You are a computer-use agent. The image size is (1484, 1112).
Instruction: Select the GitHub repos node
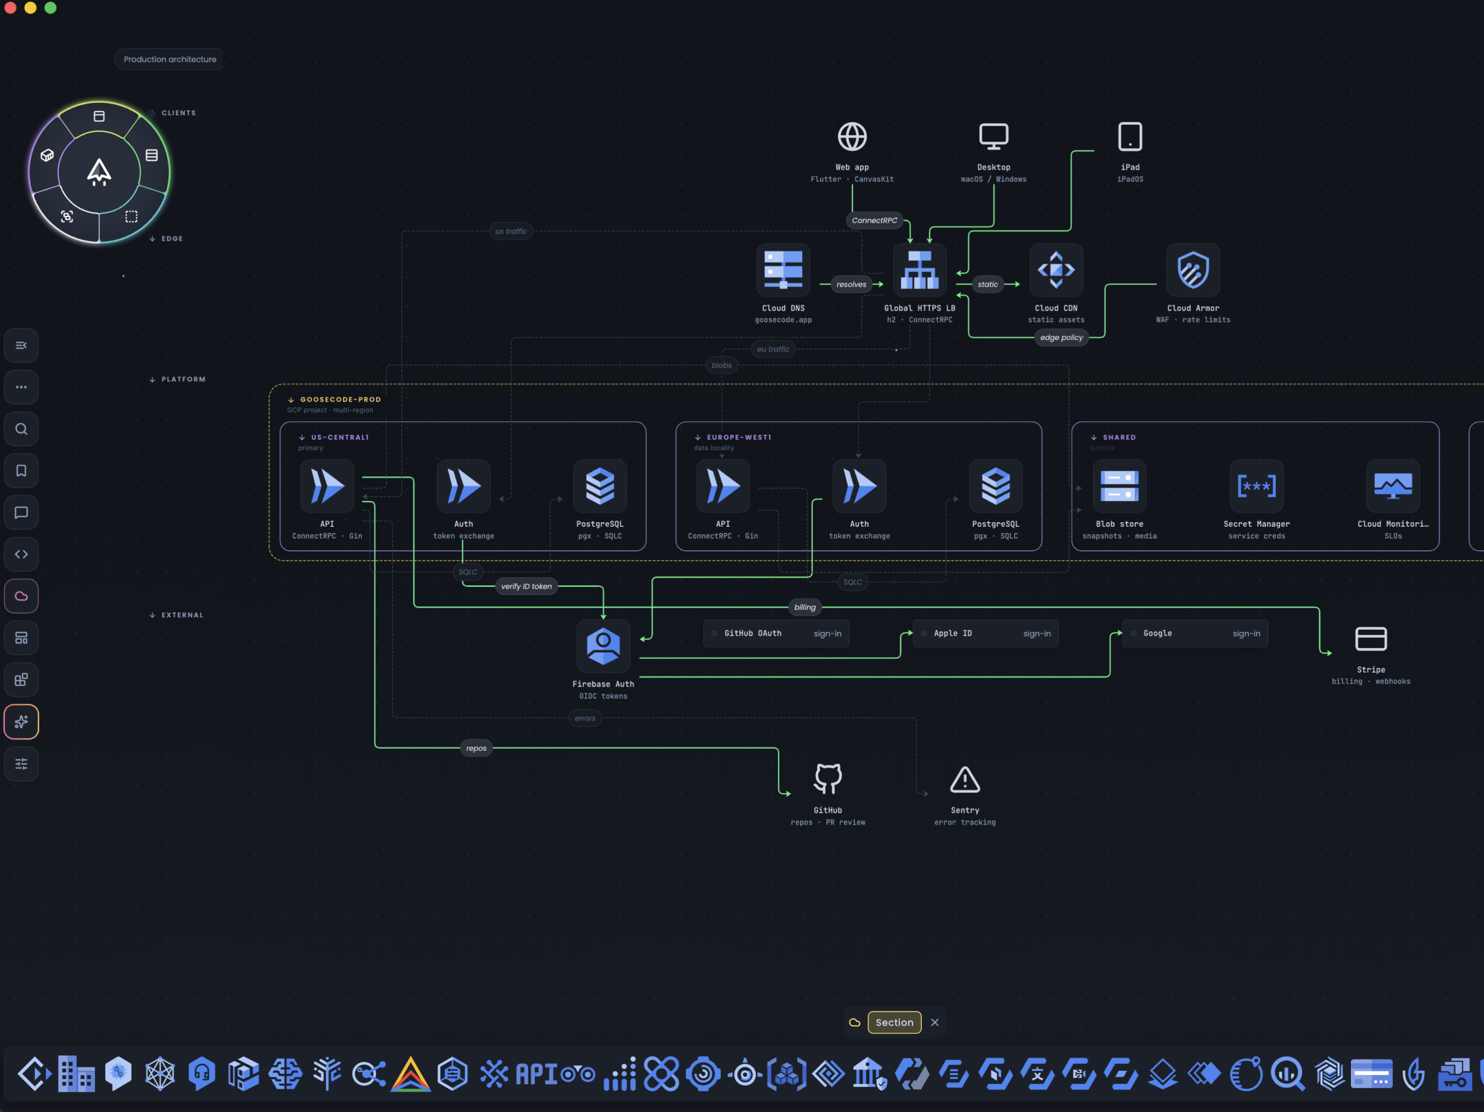(x=828, y=795)
